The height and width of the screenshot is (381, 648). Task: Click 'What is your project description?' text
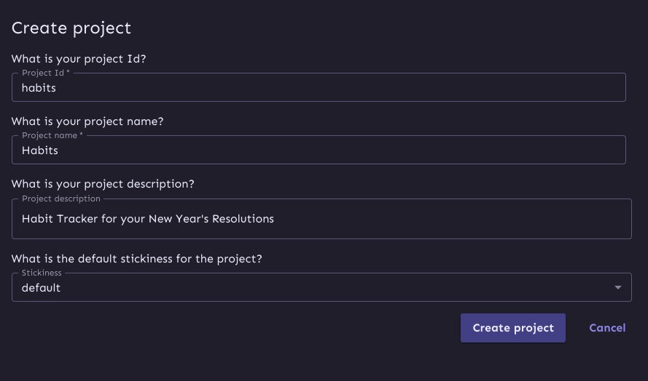pyautogui.click(x=103, y=184)
